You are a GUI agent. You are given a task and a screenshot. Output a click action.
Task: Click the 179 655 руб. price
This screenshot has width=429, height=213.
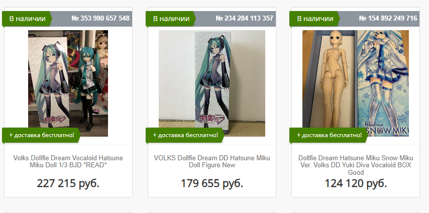(x=212, y=183)
